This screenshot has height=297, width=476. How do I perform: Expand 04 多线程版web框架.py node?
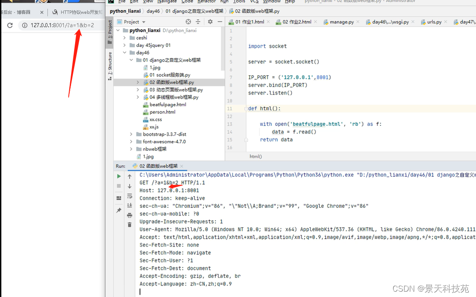(138, 97)
